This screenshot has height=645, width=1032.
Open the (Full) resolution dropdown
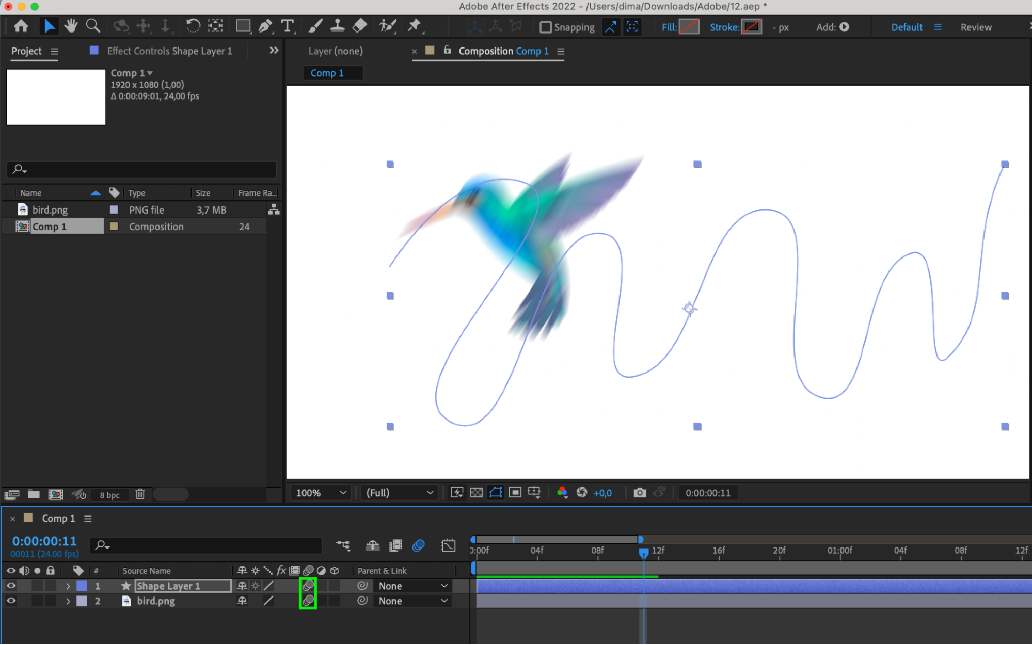(x=399, y=493)
